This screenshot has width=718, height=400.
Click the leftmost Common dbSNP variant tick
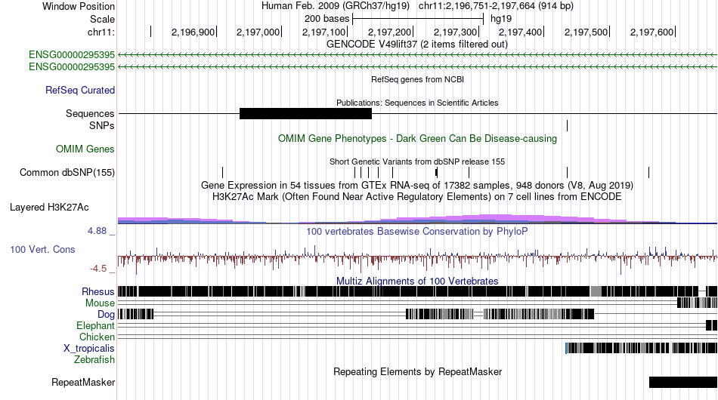222,172
